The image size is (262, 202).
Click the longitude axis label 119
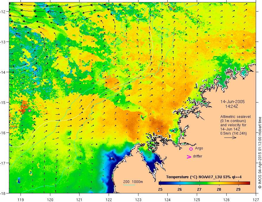click(x=21, y=200)
